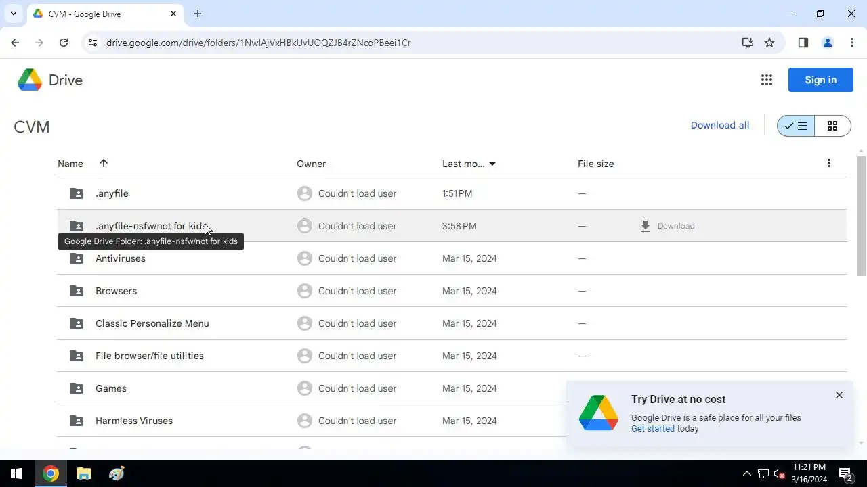Click the Sign in button
The width and height of the screenshot is (867, 487).
point(820,80)
